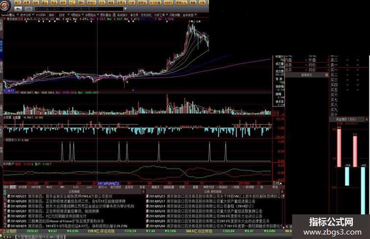Click the 逐笔成交 panel header icon
The width and height of the screenshot is (370, 239).
pyautogui.click(x=327, y=75)
